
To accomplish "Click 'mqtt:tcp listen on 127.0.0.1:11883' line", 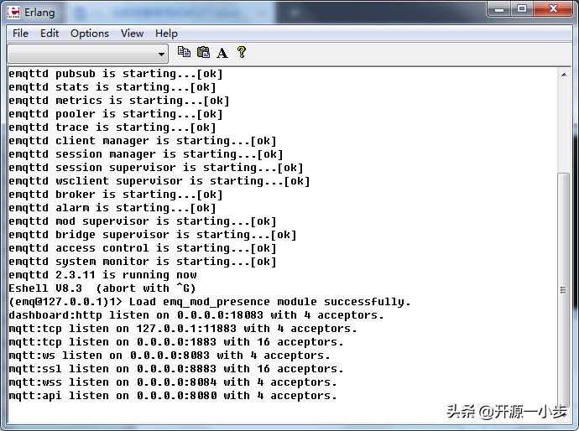I will tap(183, 329).
